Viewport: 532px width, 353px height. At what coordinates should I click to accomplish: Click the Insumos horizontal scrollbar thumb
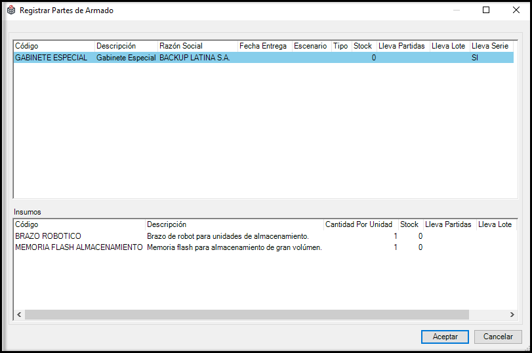(x=247, y=315)
